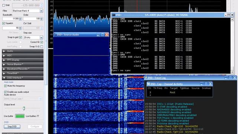The height and width of the screenshot is (134, 238).
Task: Toggle the Squelch checkbox
Action: pyautogui.click(x=4, y=23)
